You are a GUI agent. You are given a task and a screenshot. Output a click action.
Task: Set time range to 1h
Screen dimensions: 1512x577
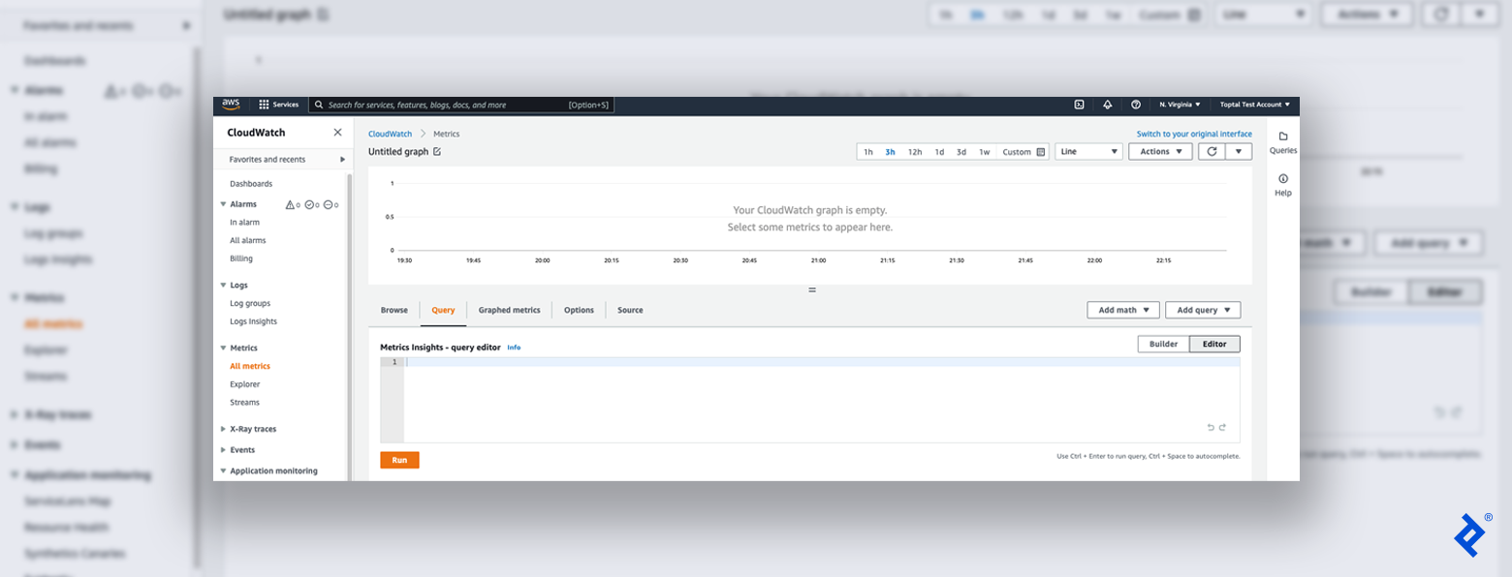[x=868, y=152]
